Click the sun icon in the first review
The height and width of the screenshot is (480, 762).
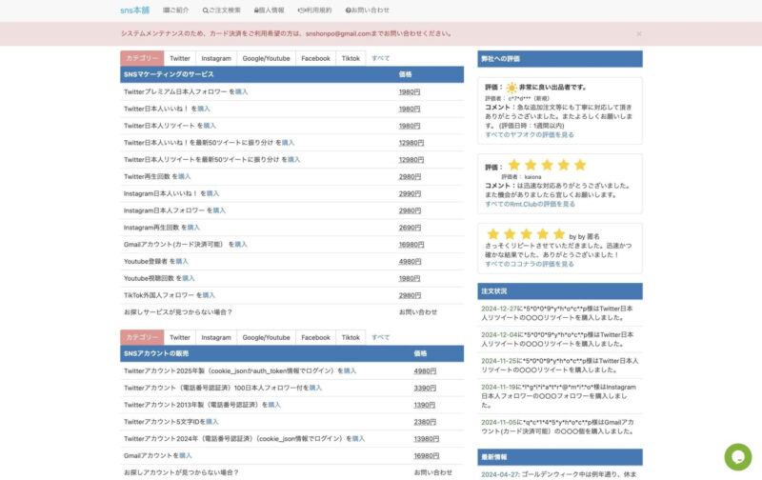pos(511,88)
